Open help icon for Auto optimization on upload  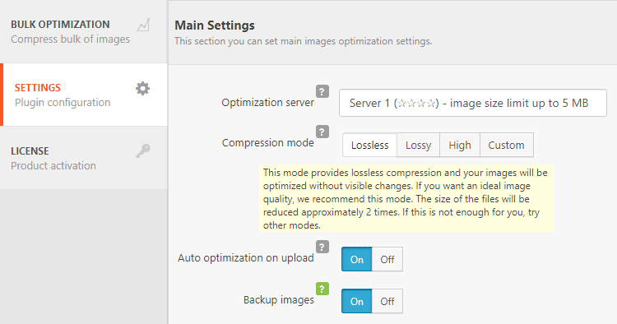coord(322,247)
